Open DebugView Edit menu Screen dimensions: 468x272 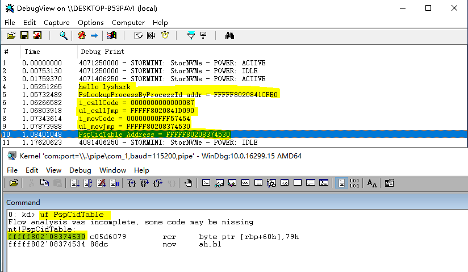(x=30, y=23)
